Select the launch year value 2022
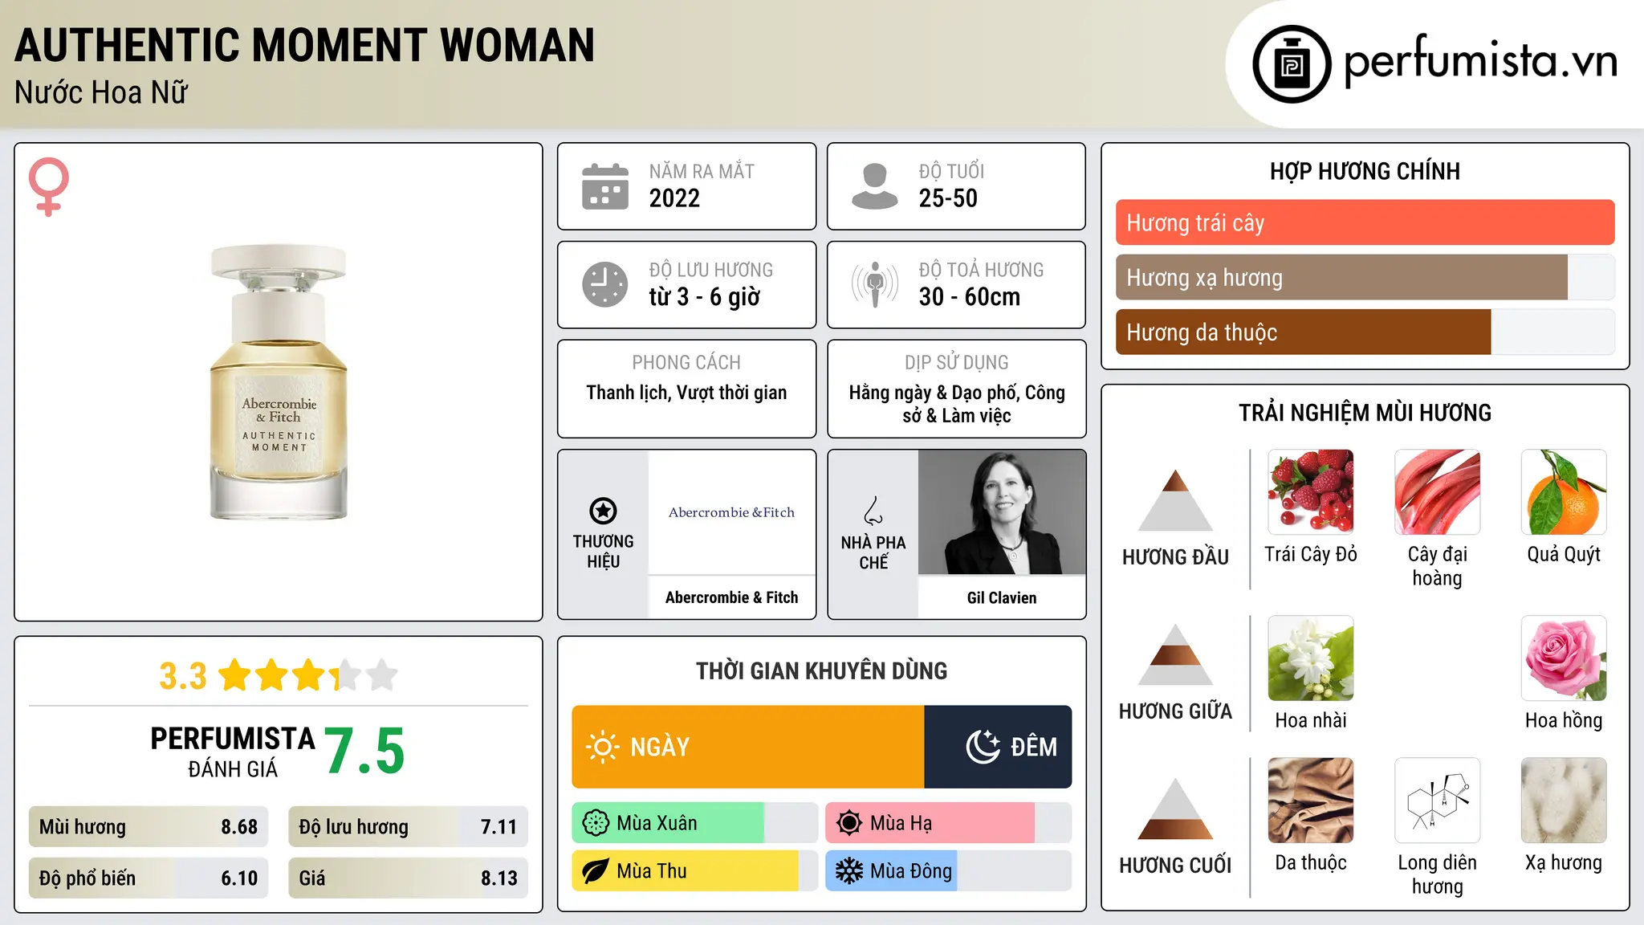Image resolution: width=1644 pixels, height=925 pixels. point(674,198)
